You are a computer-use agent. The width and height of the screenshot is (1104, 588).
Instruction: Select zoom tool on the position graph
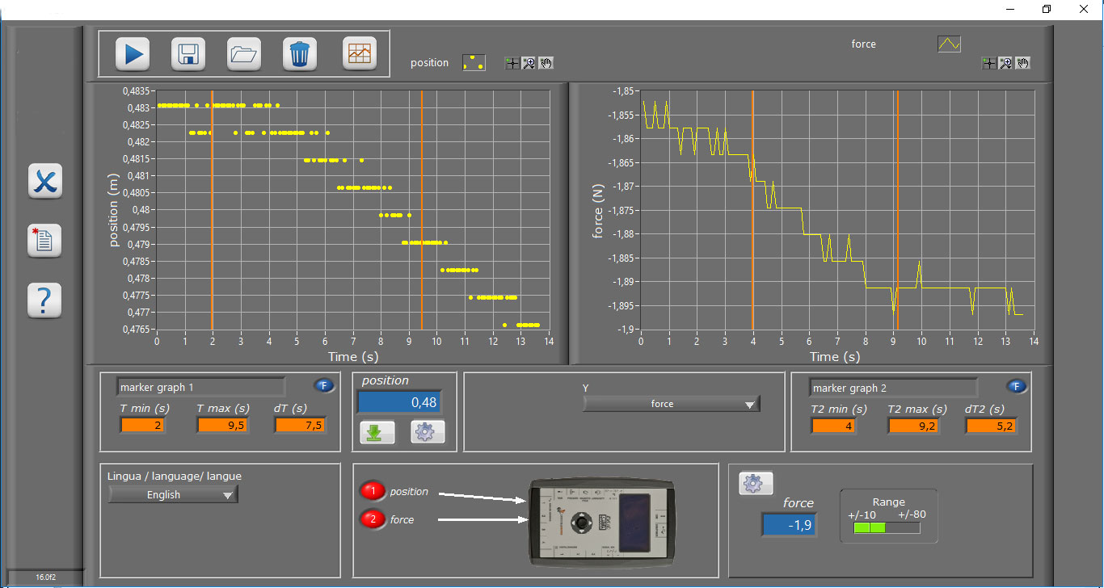click(529, 63)
